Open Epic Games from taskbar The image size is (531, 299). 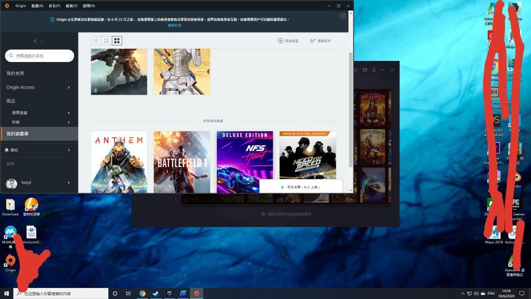click(x=169, y=293)
